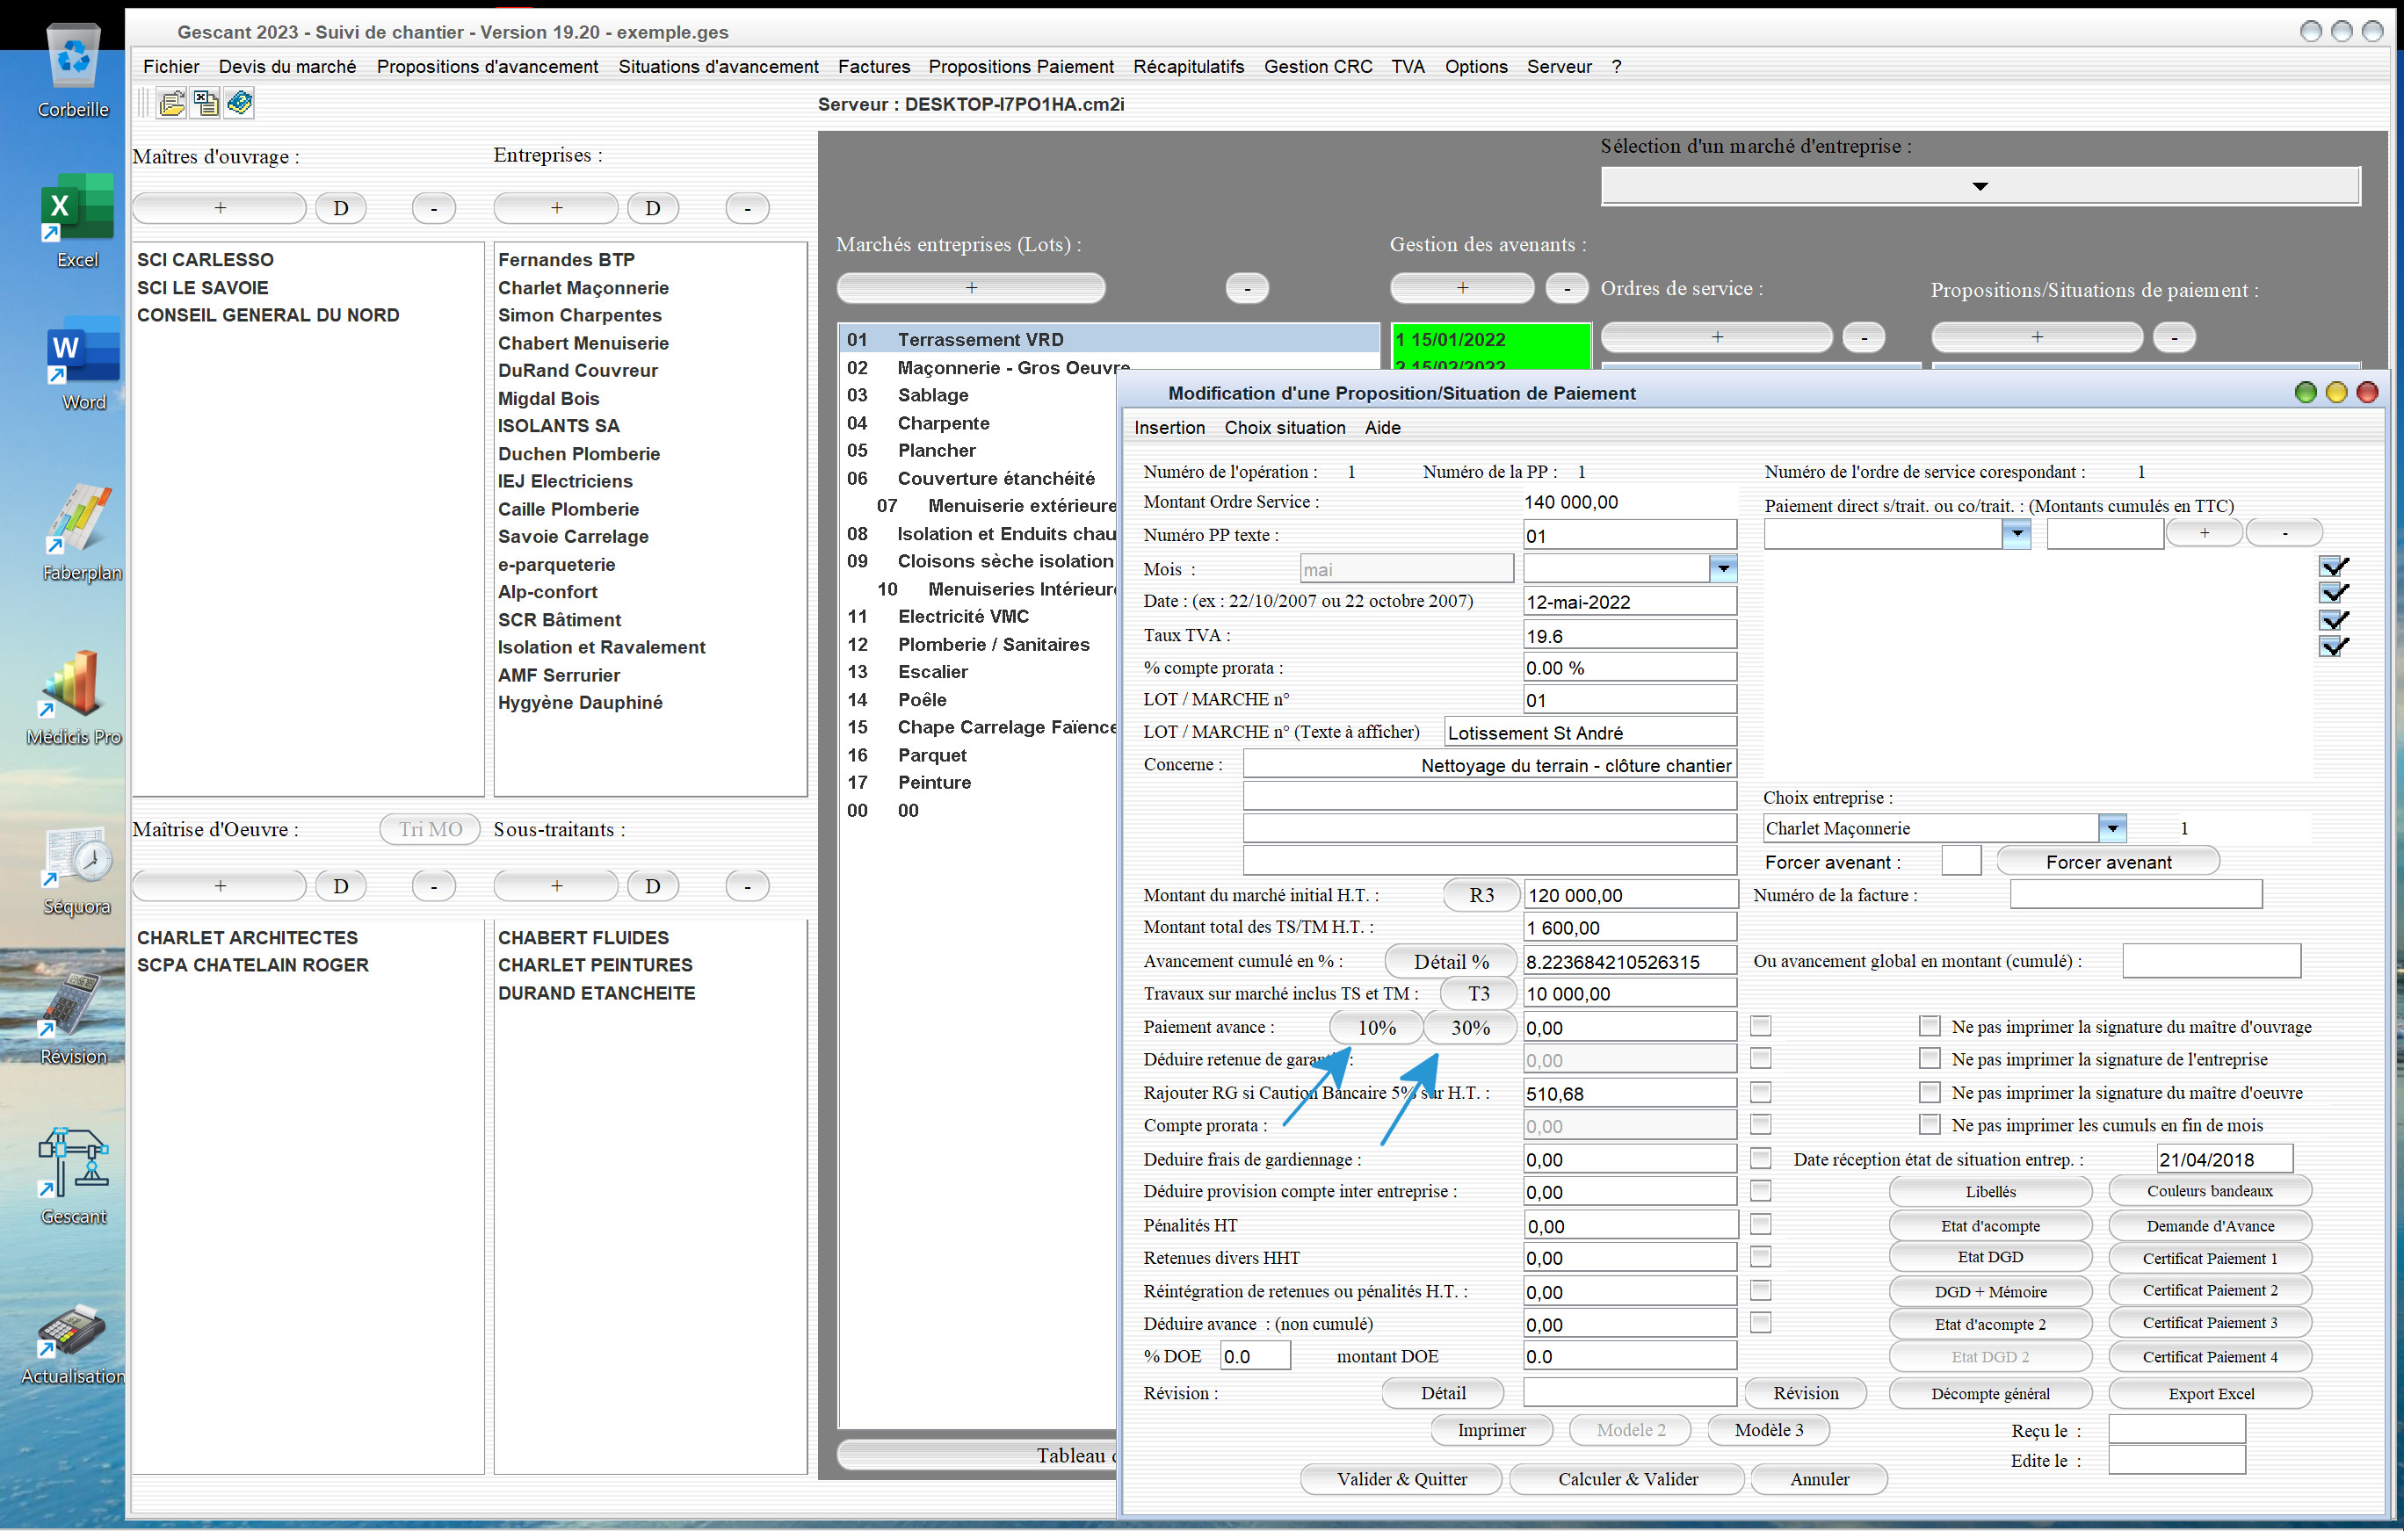Expand the Mois dropdown arrow

click(1723, 569)
